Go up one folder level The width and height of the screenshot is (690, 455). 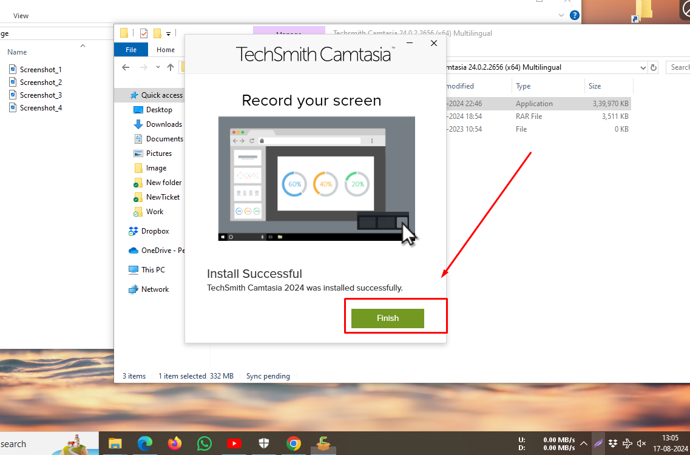[x=171, y=67]
